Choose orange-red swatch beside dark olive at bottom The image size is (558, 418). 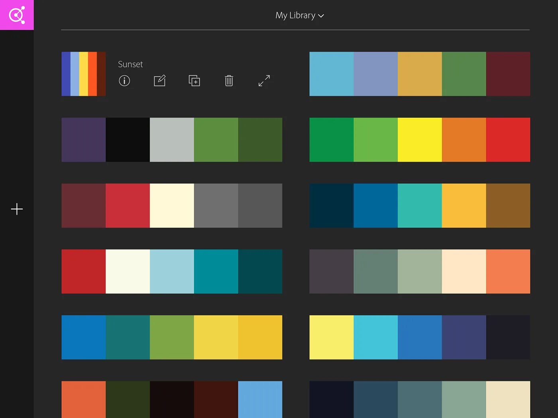84,400
